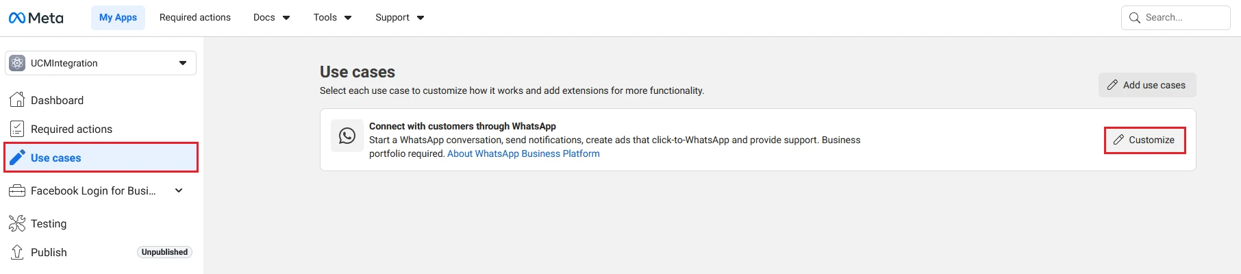Click the Meta logo
This screenshot has height=274, width=1241.
(36, 18)
